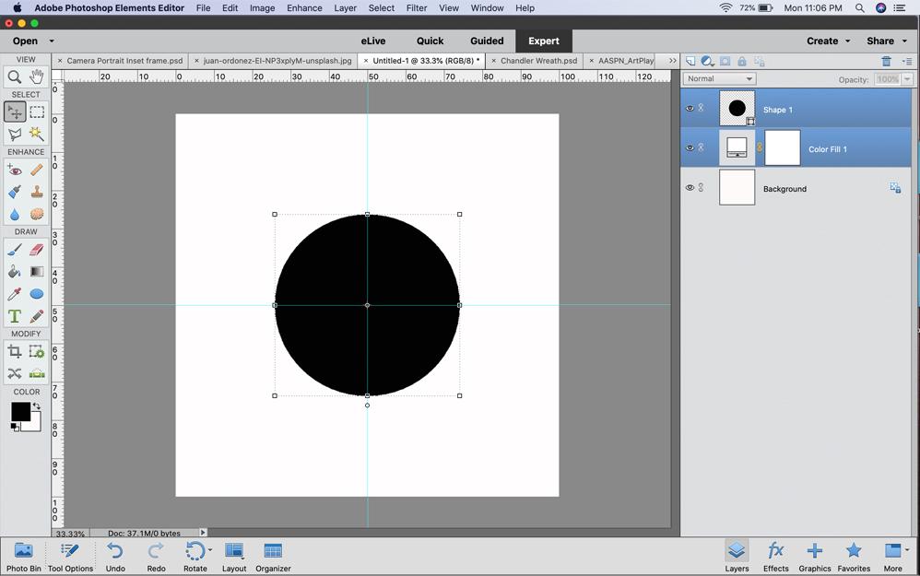The height and width of the screenshot is (576, 920).
Task: Hide the Shape 1 layer
Action: click(x=690, y=109)
